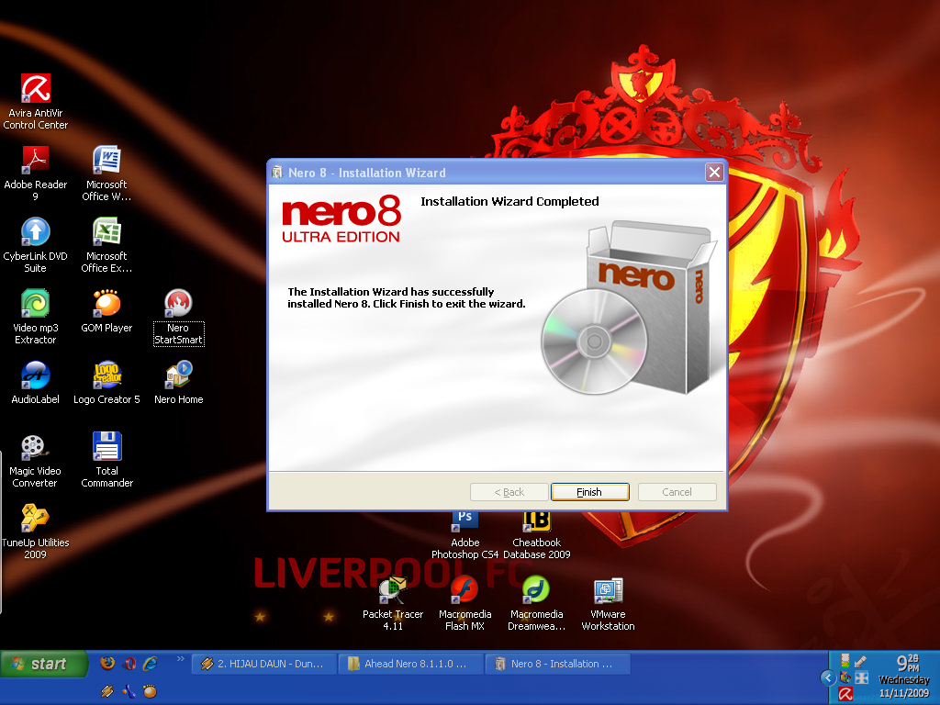Select the Macromedia Dreamweaver desktop icon
Screen dimensions: 940x705
coord(536,603)
